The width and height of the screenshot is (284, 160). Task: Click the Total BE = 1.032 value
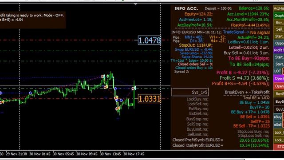256,98
